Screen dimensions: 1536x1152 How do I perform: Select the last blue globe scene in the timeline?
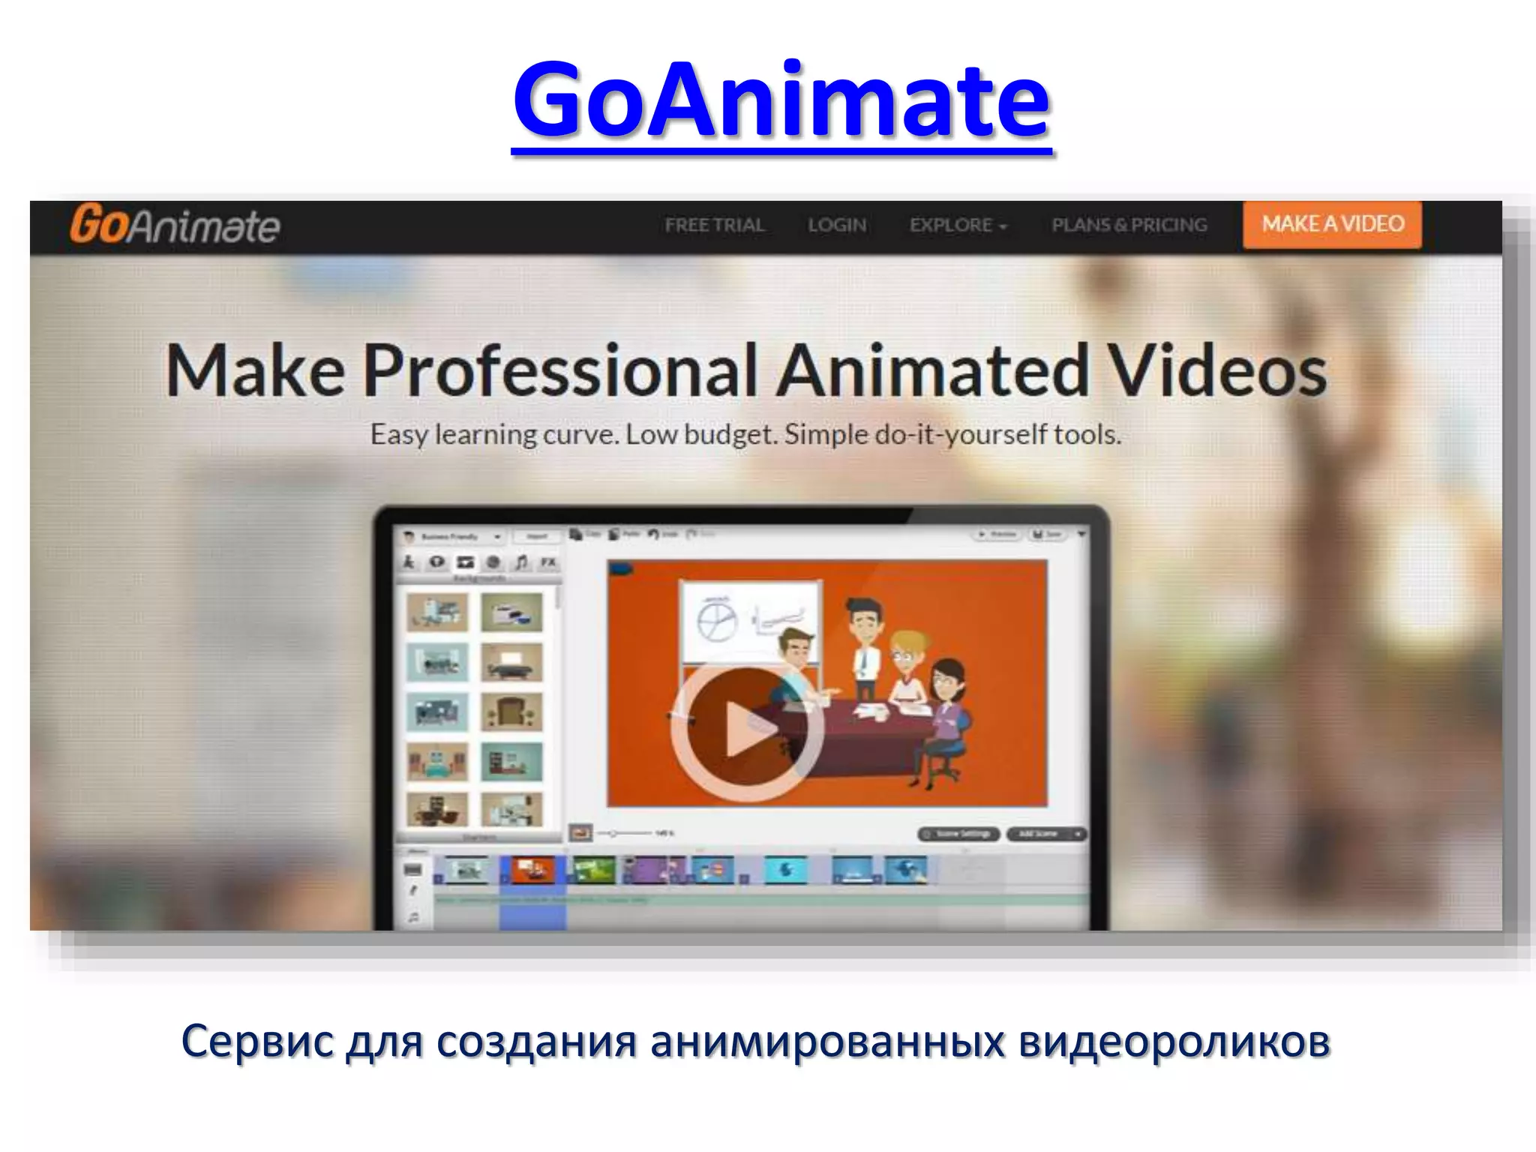tap(907, 870)
